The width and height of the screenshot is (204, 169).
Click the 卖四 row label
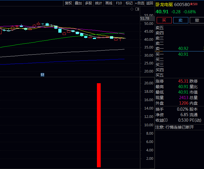(160, 33)
